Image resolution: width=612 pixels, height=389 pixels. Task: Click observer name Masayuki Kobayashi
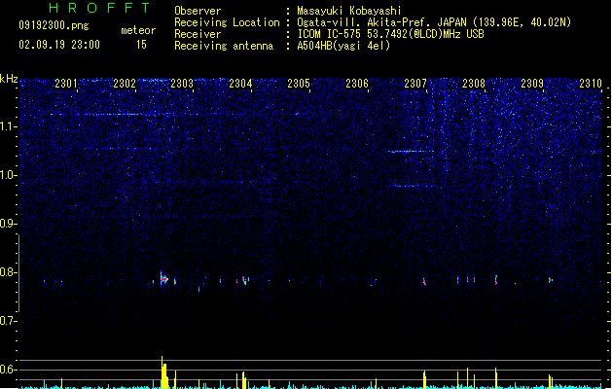[x=349, y=11]
